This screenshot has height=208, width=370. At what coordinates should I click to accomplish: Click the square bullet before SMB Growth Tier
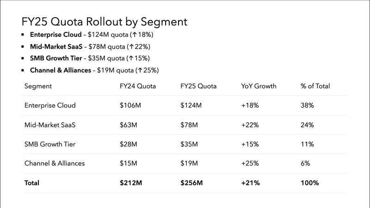(x=23, y=58)
